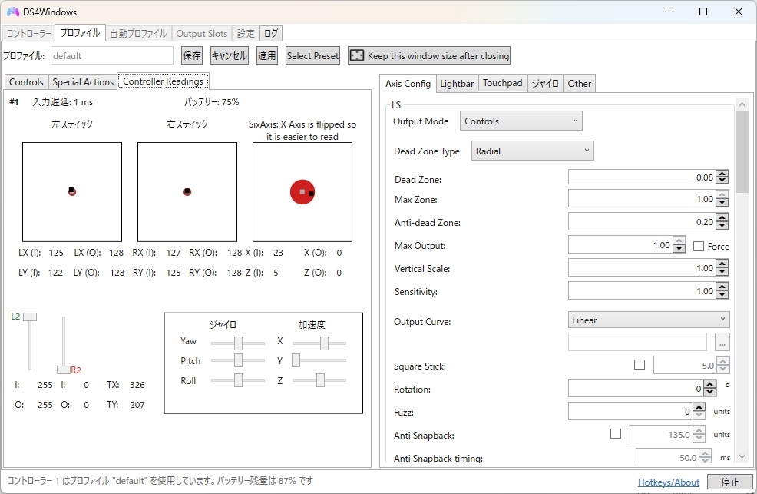Open the custom curve ellipsis button

722,342
